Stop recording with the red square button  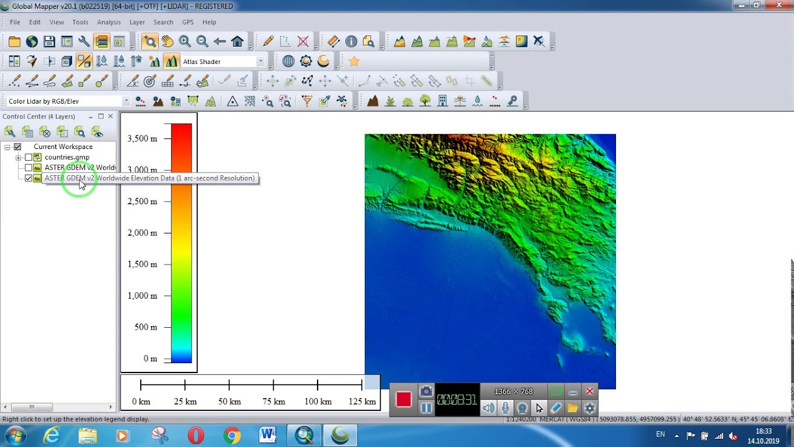(404, 399)
